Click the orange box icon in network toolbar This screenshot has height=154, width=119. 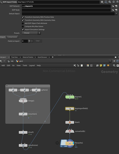(108, 65)
